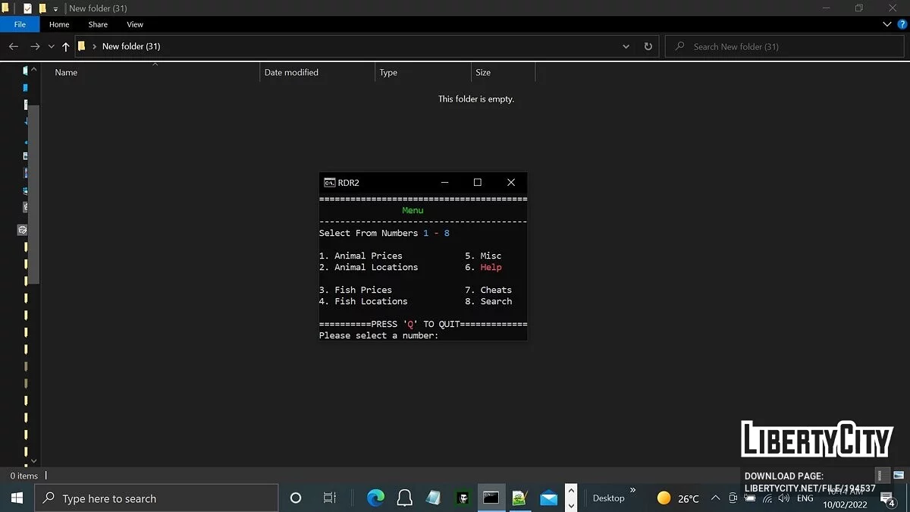Open the File menu in Explorer
The image size is (910, 512).
pyautogui.click(x=20, y=24)
